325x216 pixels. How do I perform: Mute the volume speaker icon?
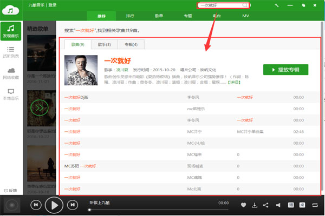(x=278, y=205)
